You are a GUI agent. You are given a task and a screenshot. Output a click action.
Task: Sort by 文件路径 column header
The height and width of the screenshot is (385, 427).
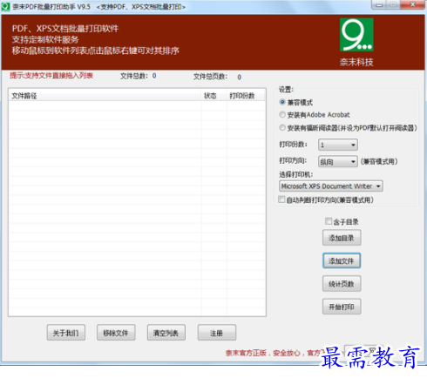pyautogui.click(x=105, y=96)
